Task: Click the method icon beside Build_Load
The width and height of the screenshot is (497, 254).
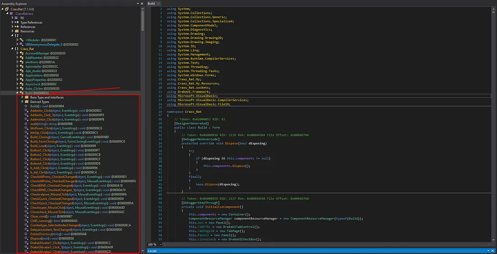Action: coord(26,146)
